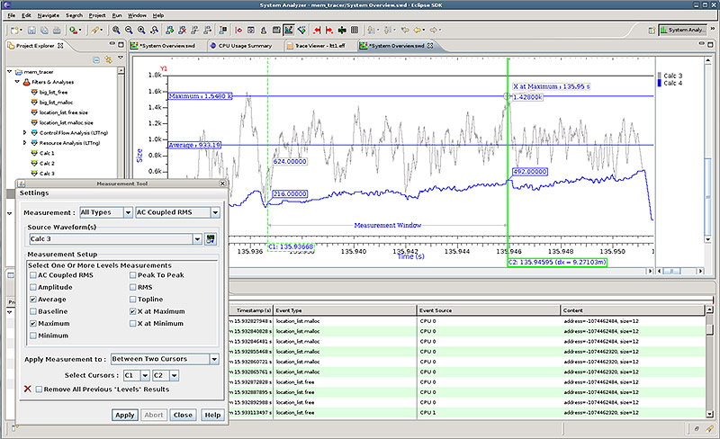Click the C2 cursor label below graph
The image size is (720, 439).
(x=556, y=262)
